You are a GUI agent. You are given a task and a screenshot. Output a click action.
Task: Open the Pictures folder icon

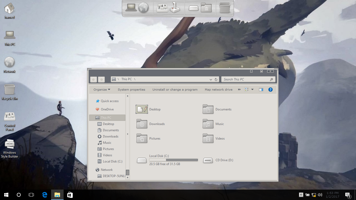click(x=142, y=139)
